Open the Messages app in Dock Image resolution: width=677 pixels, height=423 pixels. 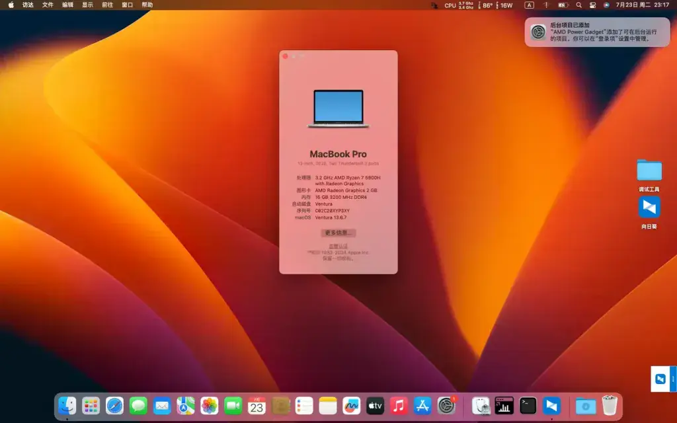point(138,406)
